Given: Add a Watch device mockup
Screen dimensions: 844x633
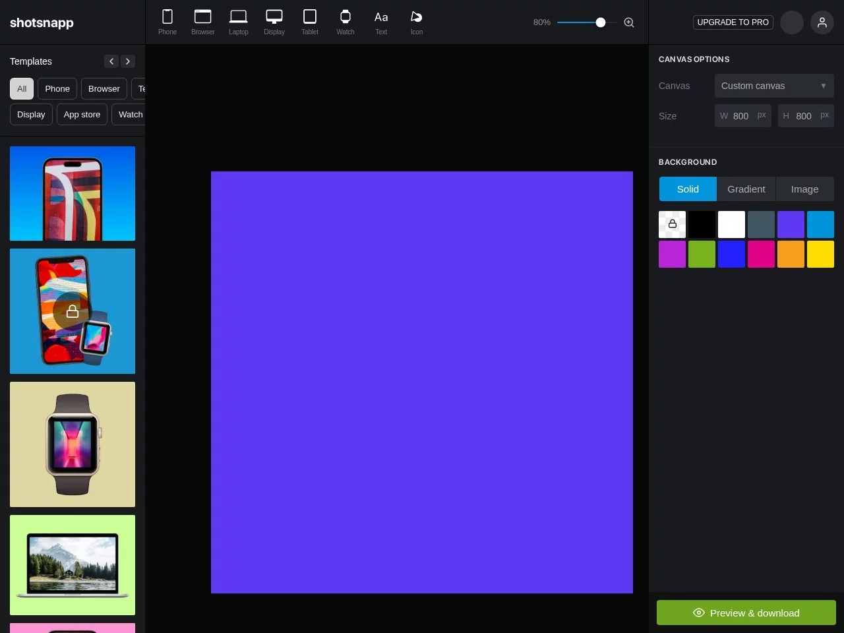Looking at the screenshot, I should coord(346,22).
